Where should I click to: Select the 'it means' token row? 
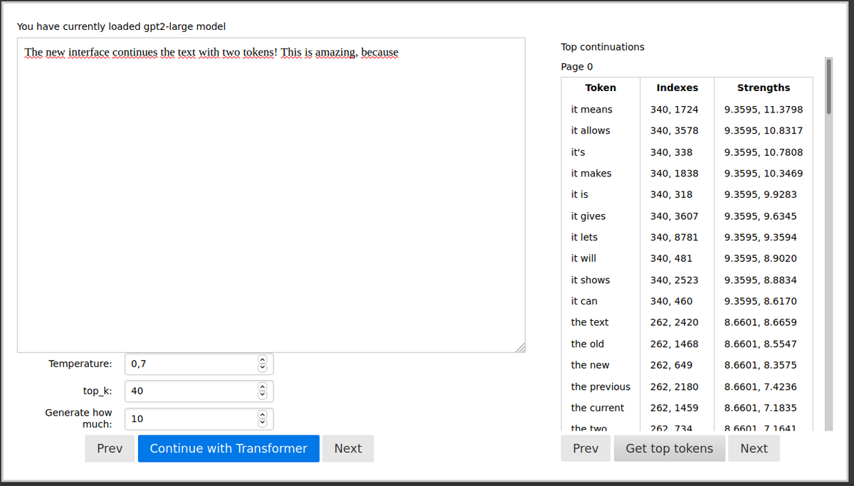[687, 110]
